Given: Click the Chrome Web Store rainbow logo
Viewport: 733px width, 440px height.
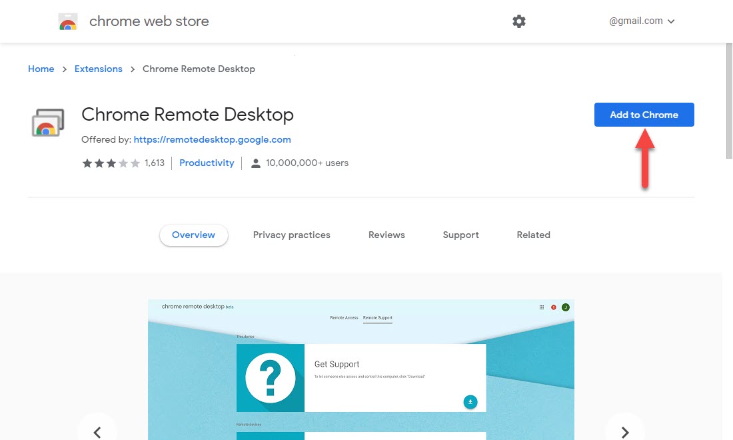Looking at the screenshot, I should pos(68,22).
